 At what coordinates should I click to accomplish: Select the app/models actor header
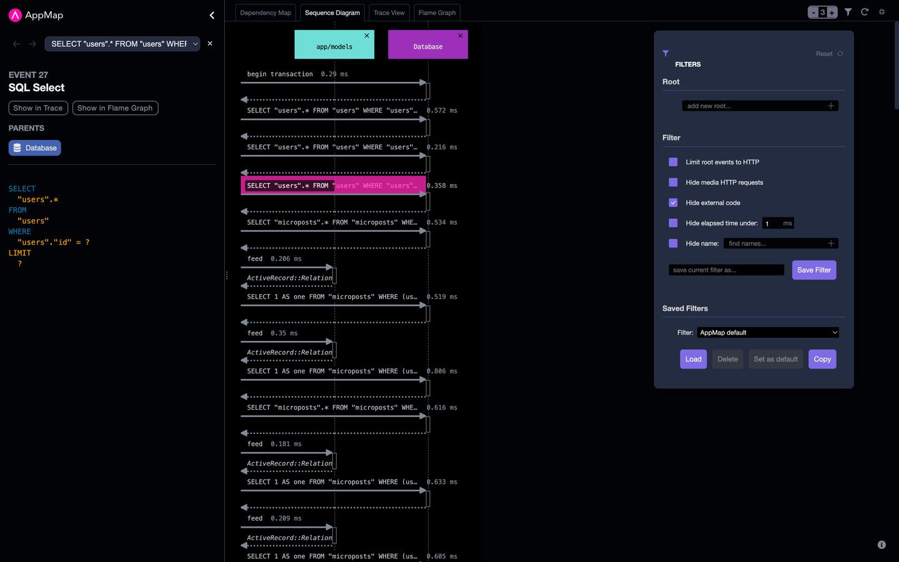click(x=335, y=45)
